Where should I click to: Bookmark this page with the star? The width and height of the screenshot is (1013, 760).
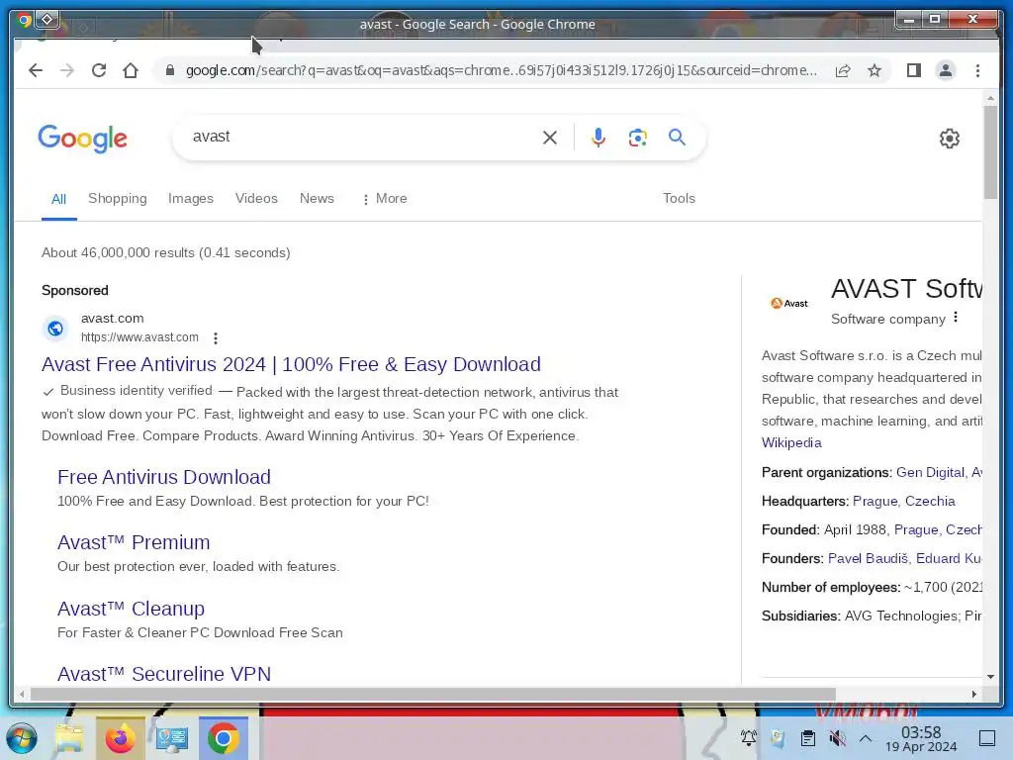(x=875, y=70)
